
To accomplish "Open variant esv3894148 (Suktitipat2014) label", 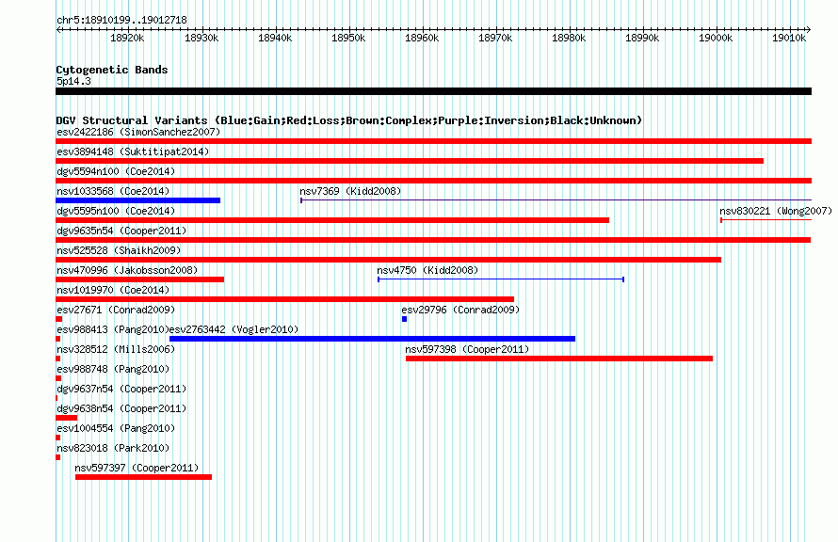I will pos(133,151).
